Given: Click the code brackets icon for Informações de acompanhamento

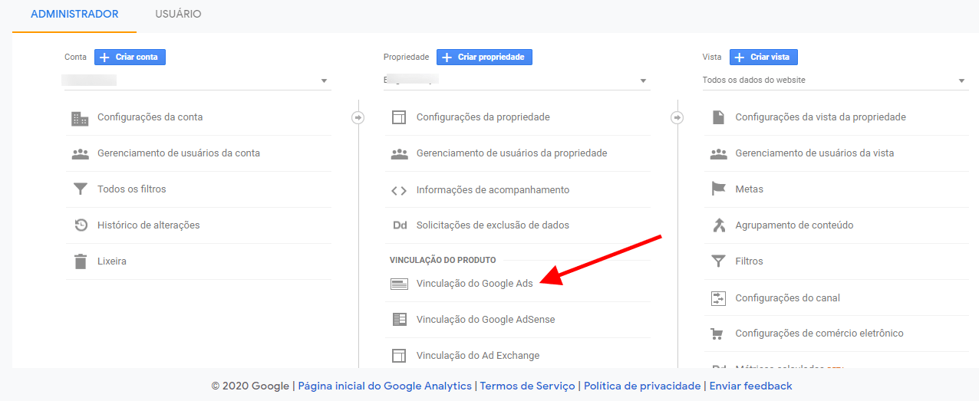Looking at the screenshot, I should pos(399,190).
